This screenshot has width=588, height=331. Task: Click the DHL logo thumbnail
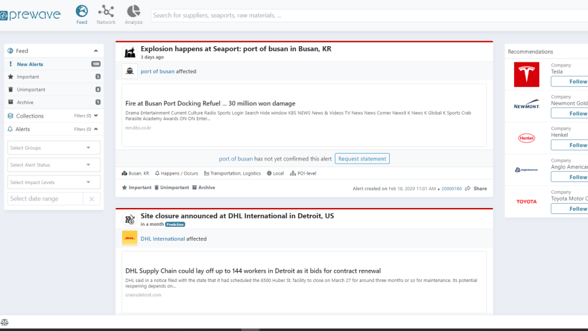(x=130, y=239)
